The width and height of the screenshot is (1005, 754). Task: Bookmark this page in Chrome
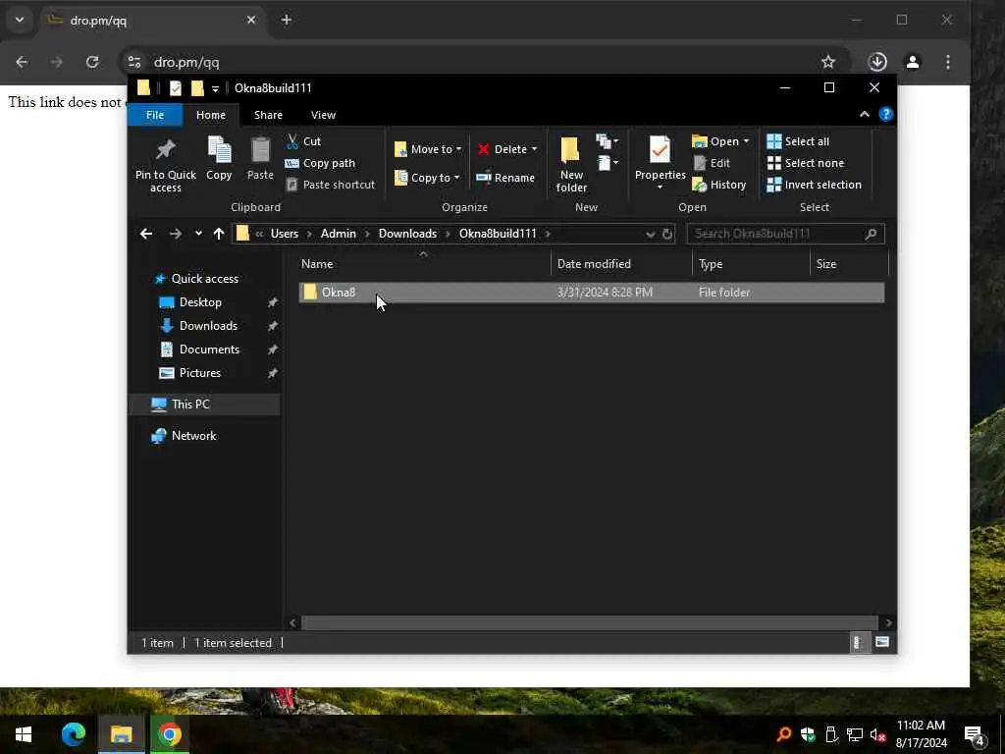[828, 62]
